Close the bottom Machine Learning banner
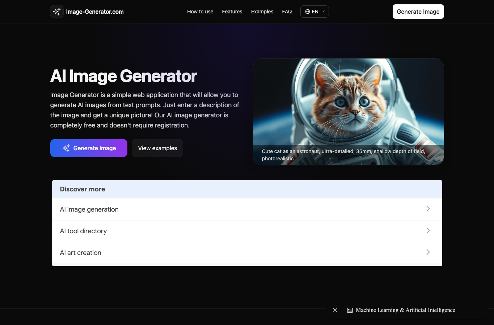494x325 pixels. 335,310
